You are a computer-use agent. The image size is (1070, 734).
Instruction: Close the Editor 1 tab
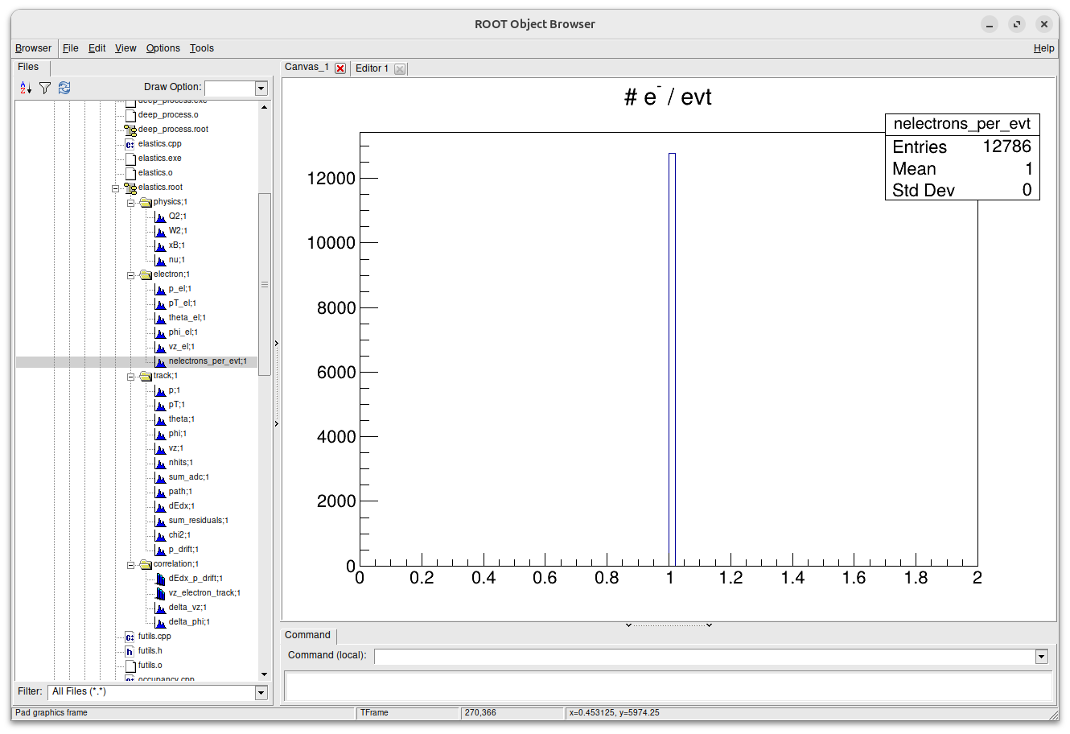pos(400,69)
